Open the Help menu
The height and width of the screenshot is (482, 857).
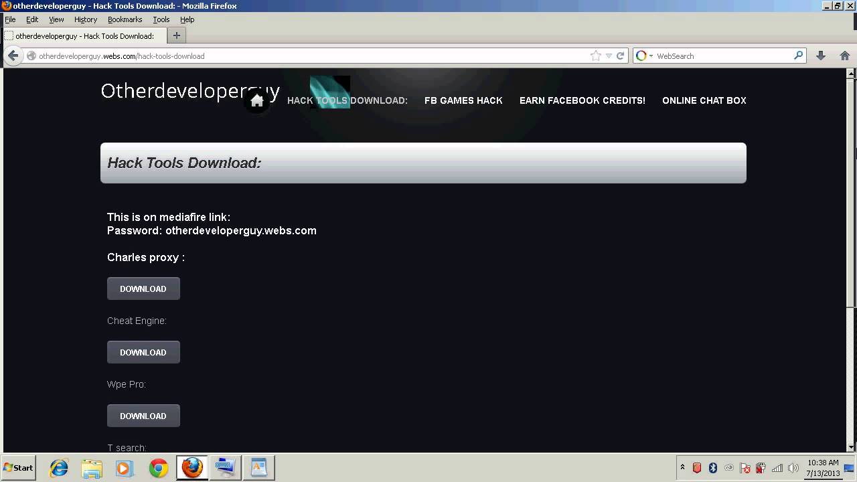pos(187,19)
